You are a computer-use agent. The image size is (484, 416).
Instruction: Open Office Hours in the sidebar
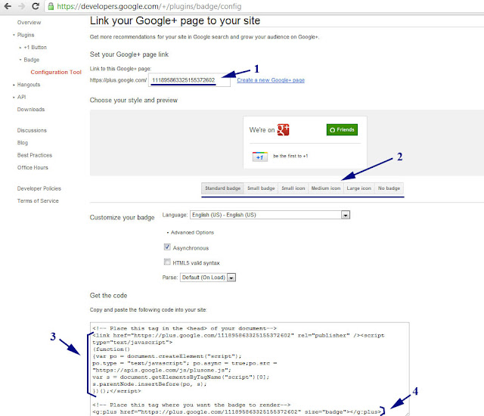[33, 168]
